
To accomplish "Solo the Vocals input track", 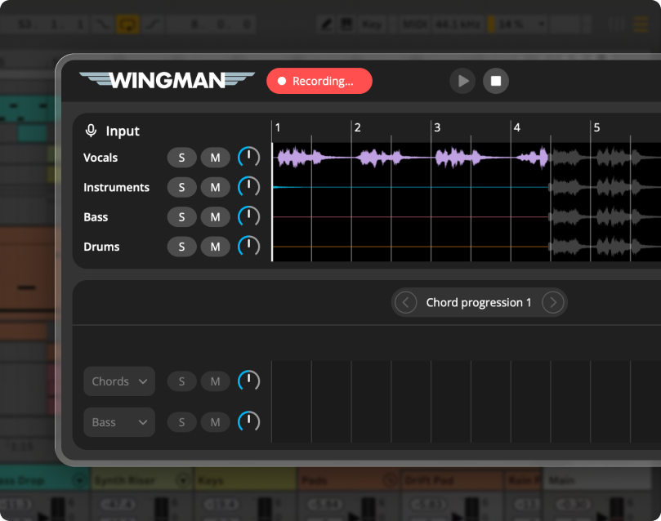I will pos(181,158).
